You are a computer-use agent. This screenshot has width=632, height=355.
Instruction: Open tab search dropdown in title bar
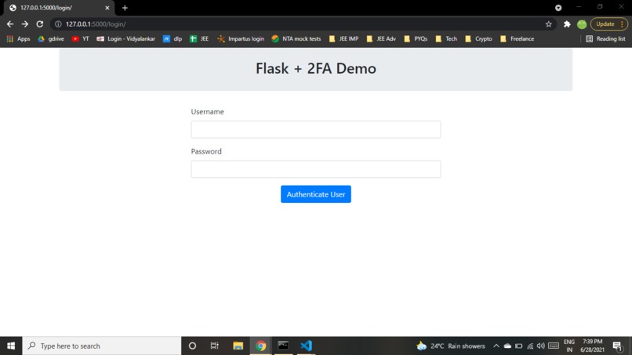558,8
